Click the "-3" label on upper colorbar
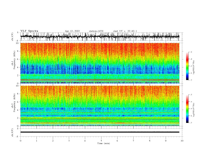Viewport: 205px width, 158px height. tap(191, 52)
